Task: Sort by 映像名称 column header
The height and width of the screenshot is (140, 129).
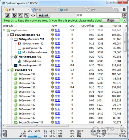Action: coord(26,26)
